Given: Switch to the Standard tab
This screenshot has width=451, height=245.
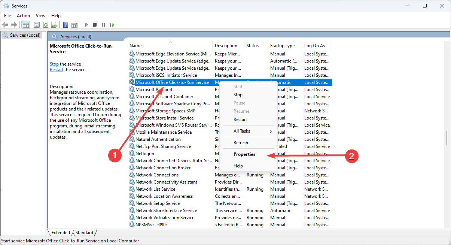Looking at the screenshot, I should [x=85, y=233].
